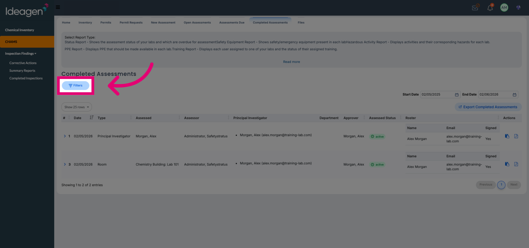The height and width of the screenshot is (248, 529).
Task: Sort by Assessed column header
Action: pyautogui.click(x=144, y=118)
